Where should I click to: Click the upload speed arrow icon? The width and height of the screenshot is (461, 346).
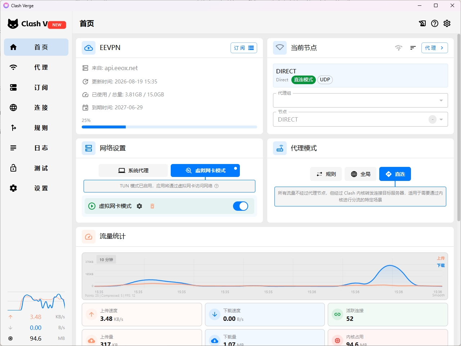91,314
